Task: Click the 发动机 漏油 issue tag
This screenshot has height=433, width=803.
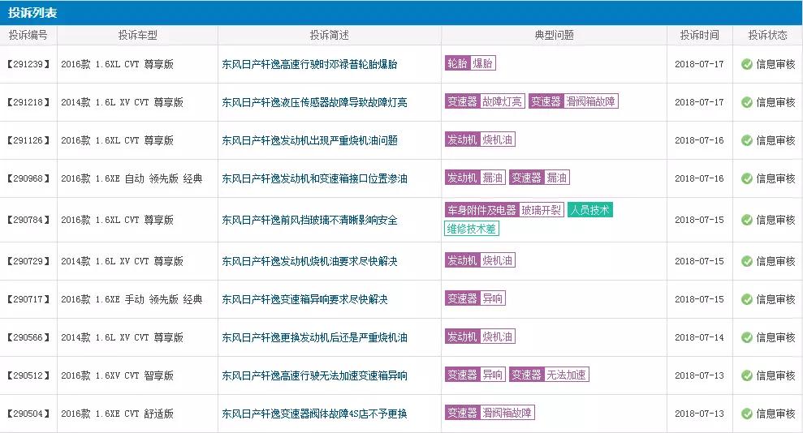Action: tap(475, 178)
